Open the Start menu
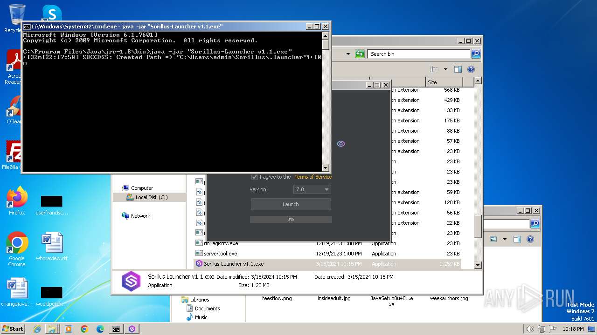The width and height of the screenshot is (597, 335). 13,329
